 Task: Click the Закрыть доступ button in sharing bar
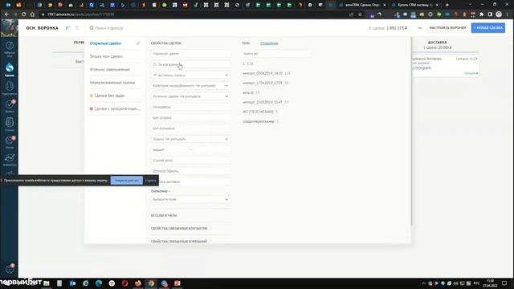click(x=127, y=180)
